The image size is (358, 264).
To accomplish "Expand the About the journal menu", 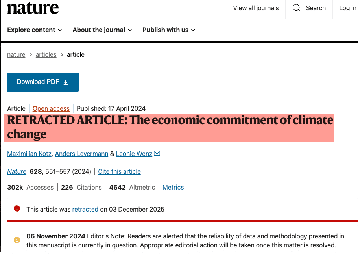I will click(102, 30).
